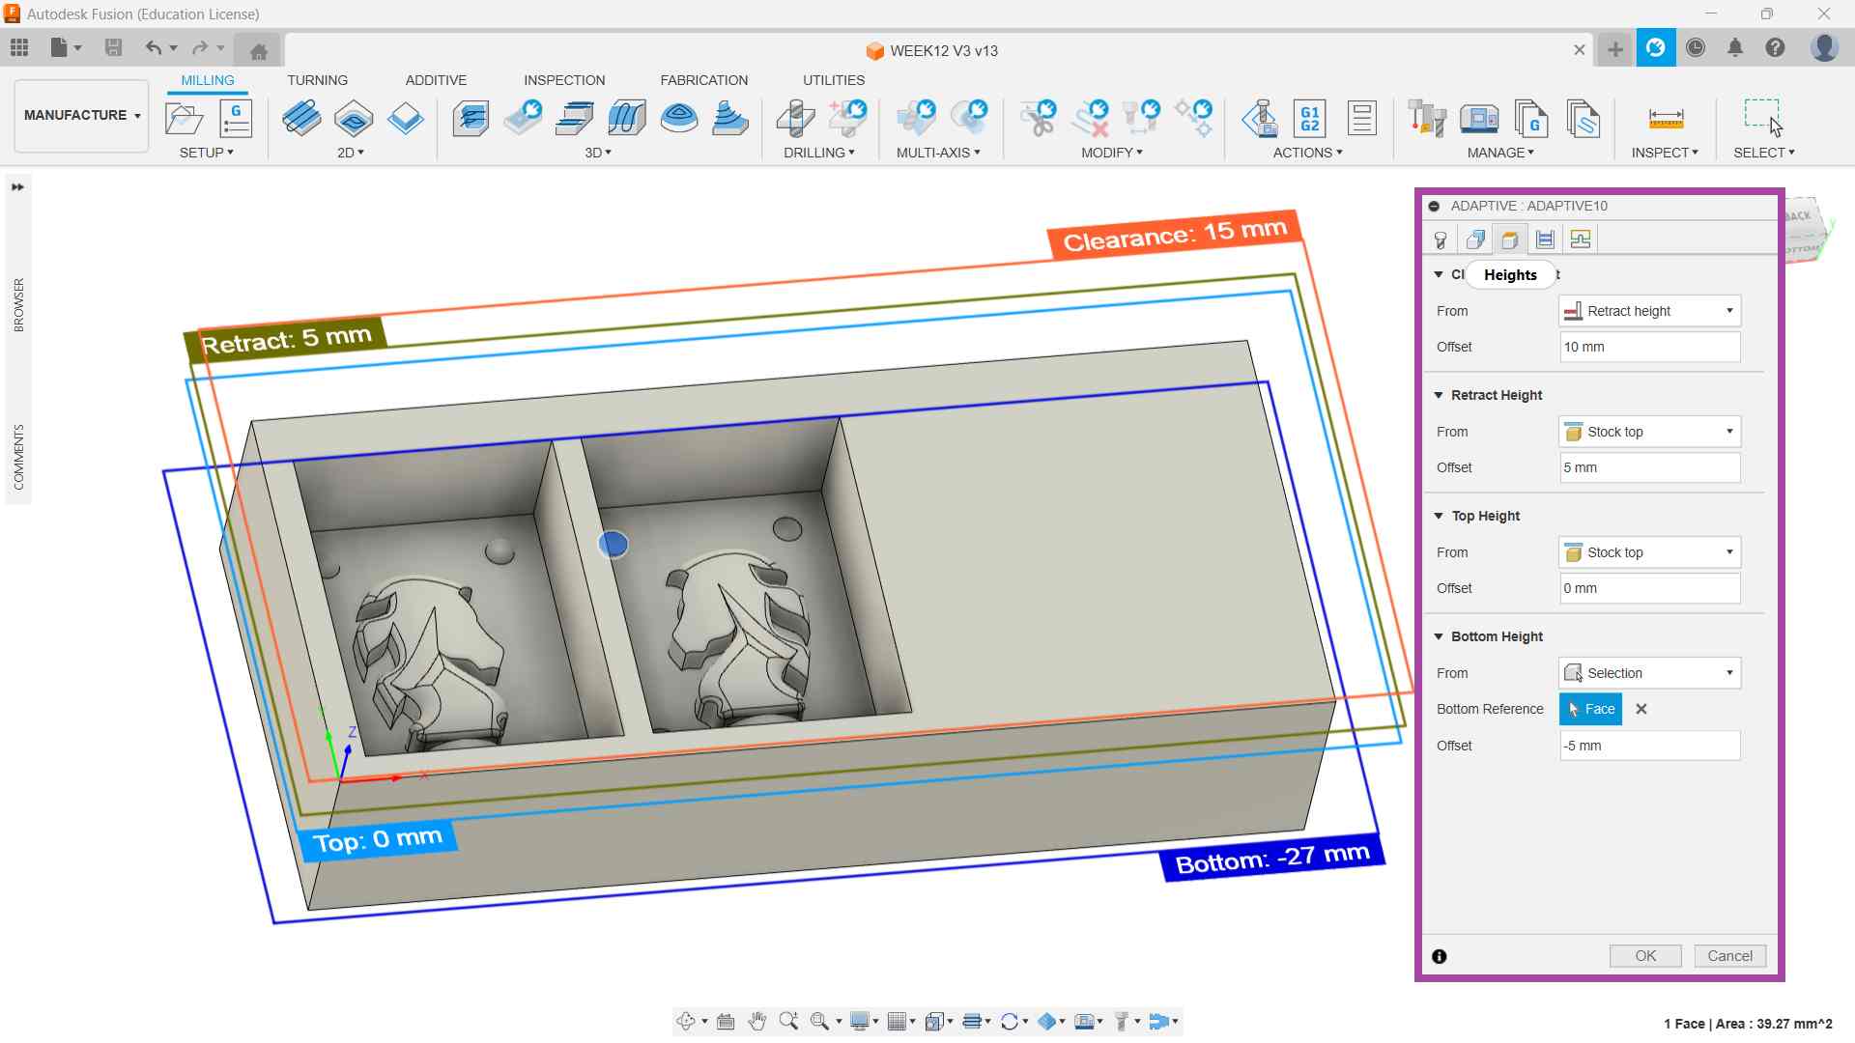Collapse the Adaptive dialog with minus icon
The image size is (1855, 1043).
pos(1434,206)
